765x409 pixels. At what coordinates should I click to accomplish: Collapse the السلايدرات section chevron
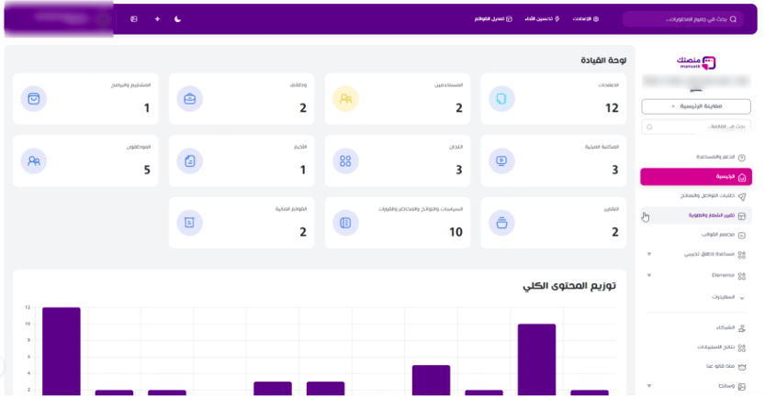pos(742,297)
